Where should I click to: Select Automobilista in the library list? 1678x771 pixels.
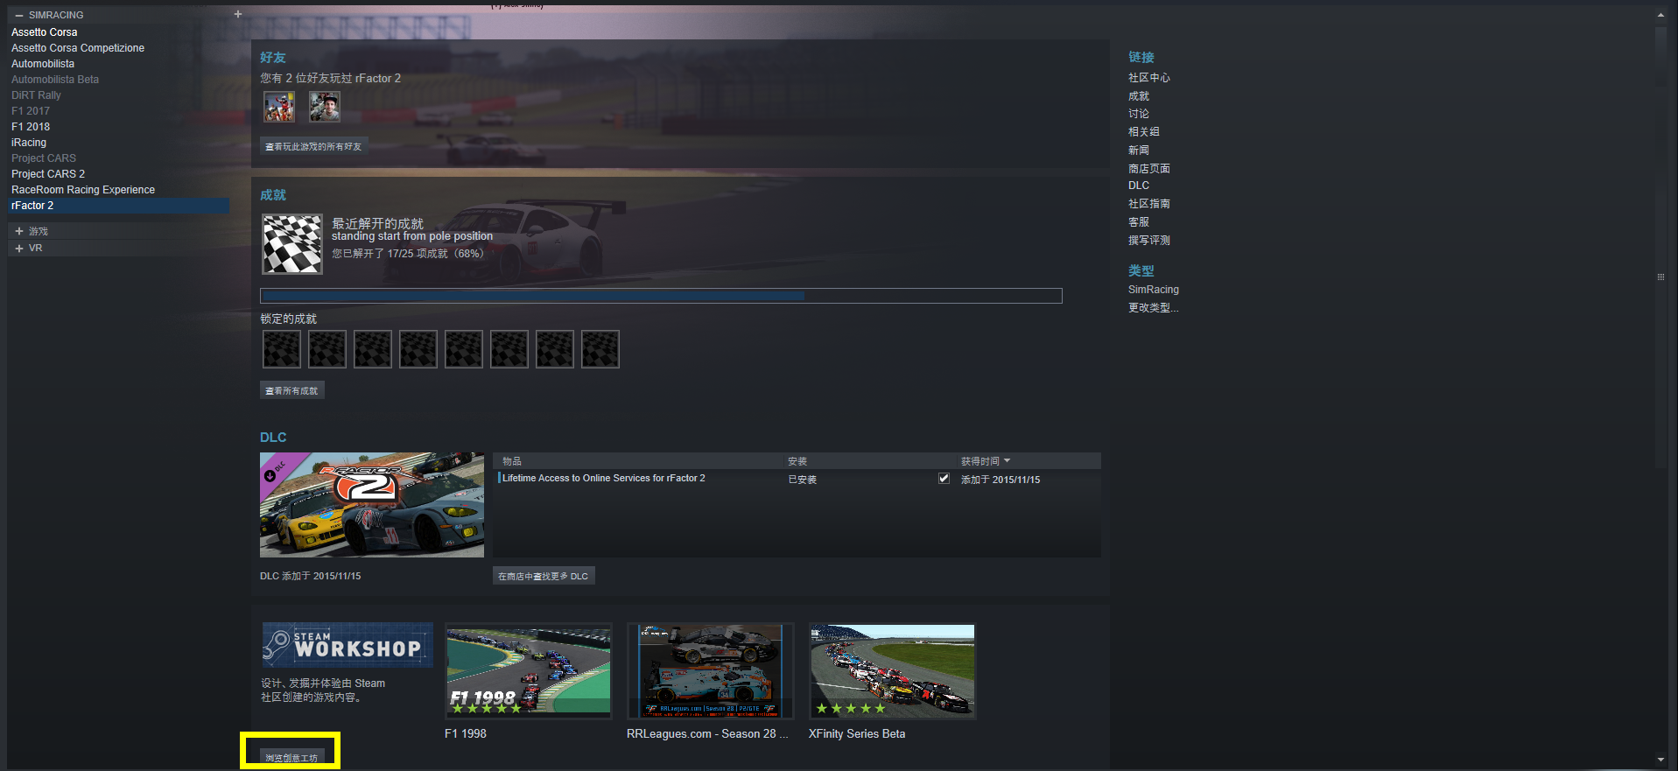[43, 64]
